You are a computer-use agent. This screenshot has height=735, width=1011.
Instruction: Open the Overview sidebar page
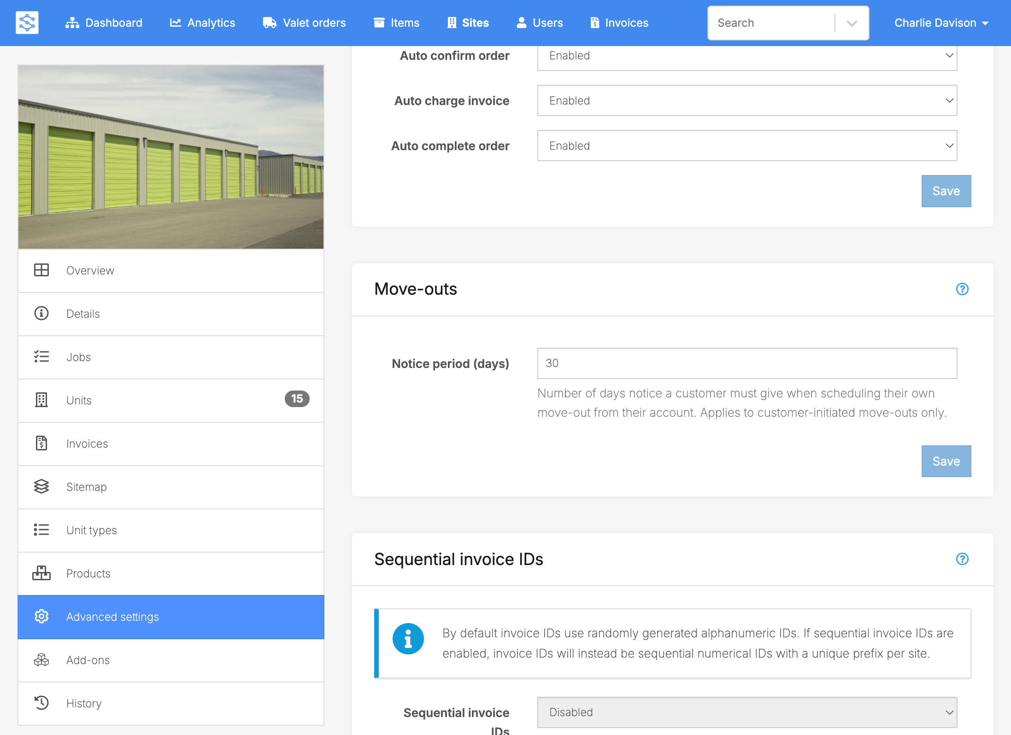pyautogui.click(x=171, y=270)
